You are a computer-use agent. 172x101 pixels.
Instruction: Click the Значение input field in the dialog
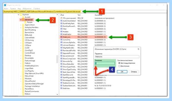pos(105,63)
